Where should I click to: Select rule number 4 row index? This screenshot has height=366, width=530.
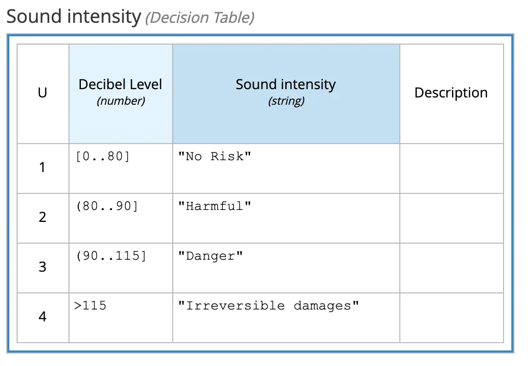[43, 318]
